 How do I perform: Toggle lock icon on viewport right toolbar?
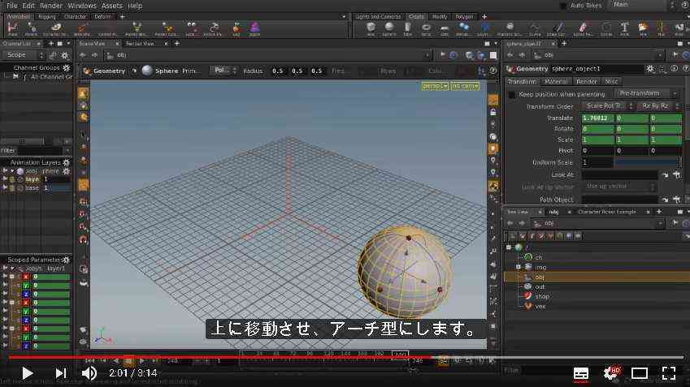pos(493,113)
